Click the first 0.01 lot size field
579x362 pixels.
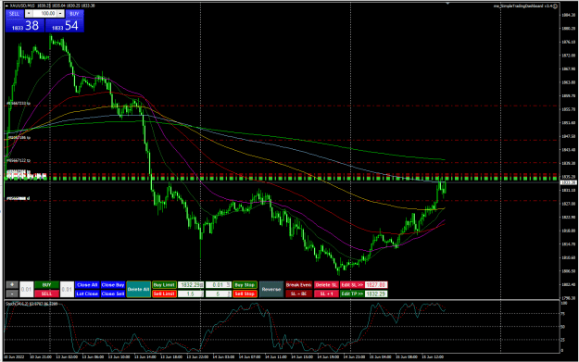(27, 289)
